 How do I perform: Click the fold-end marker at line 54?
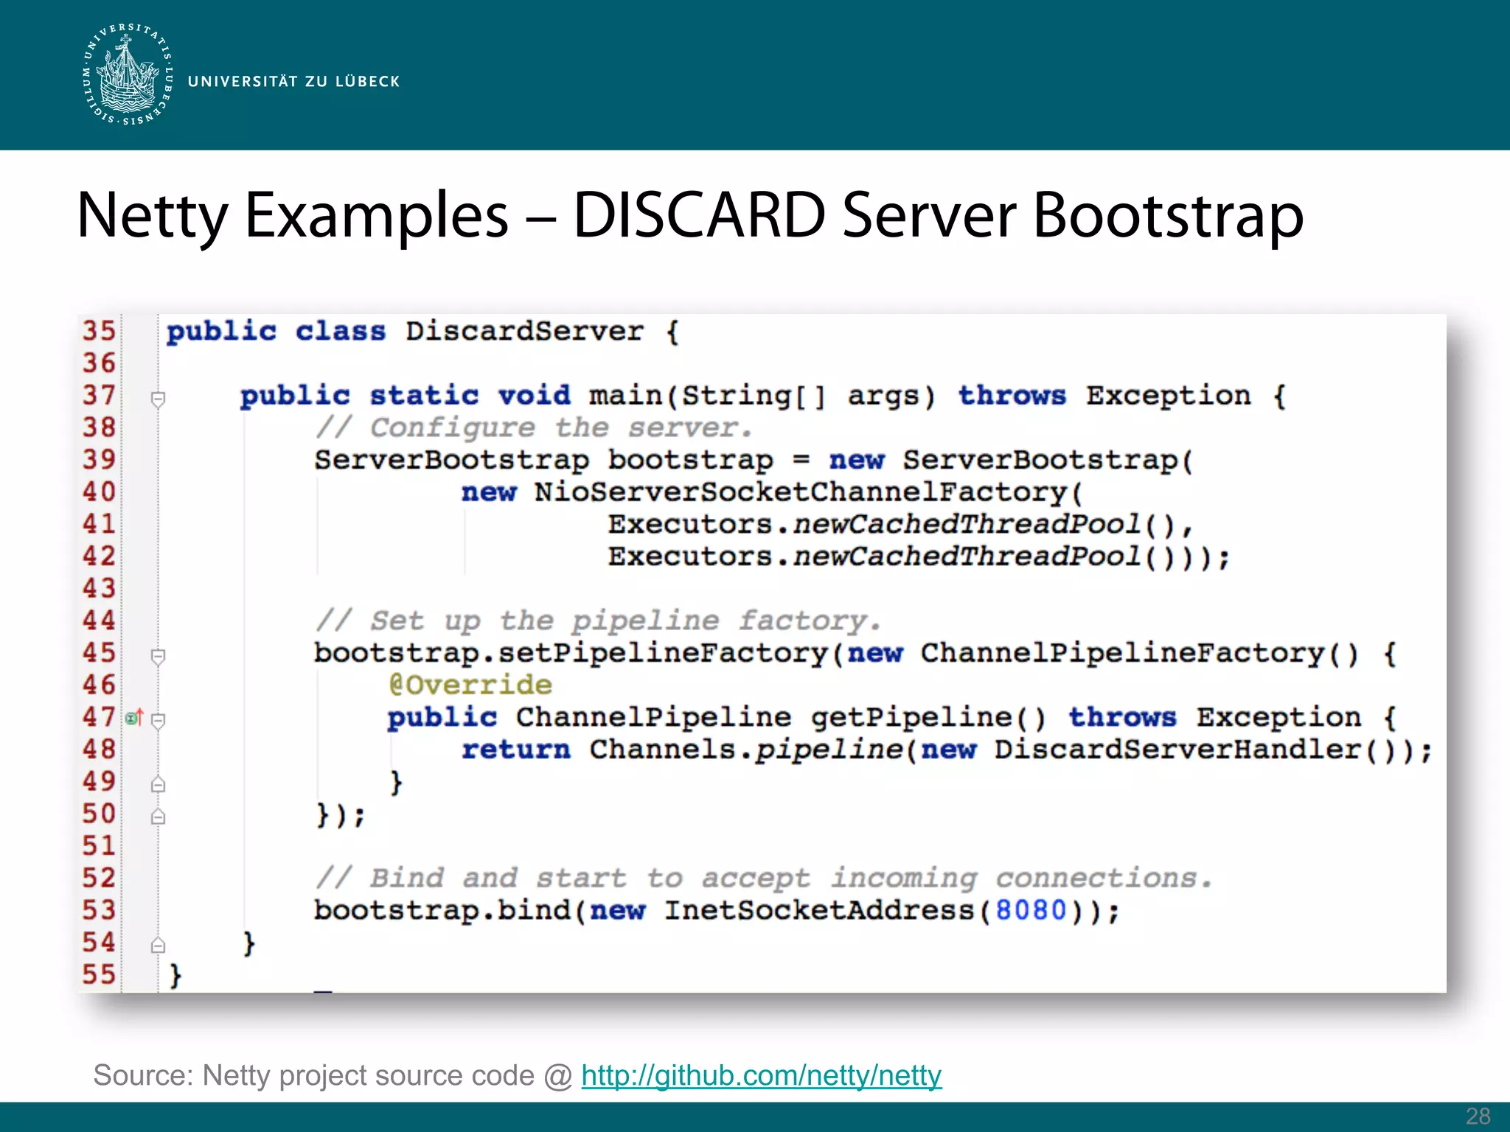pos(158,945)
